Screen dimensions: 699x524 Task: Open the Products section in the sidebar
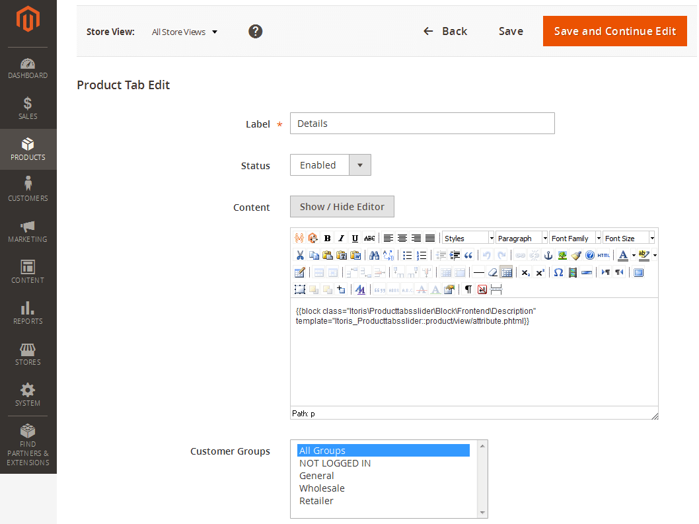(x=28, y=149)
